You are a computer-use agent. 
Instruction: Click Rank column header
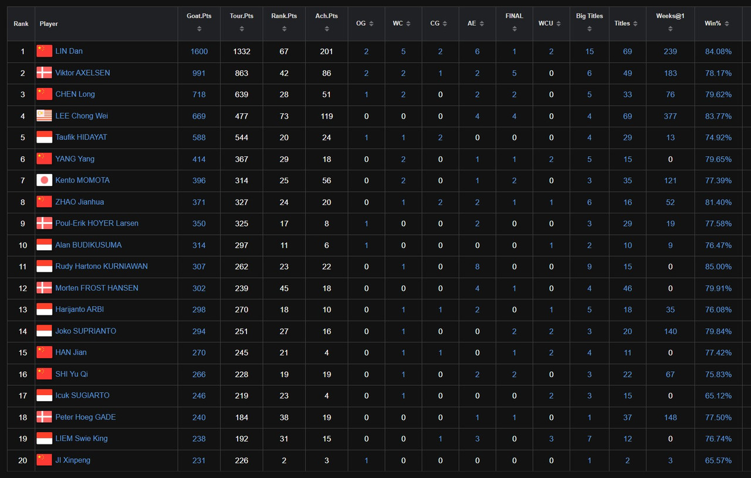[x=21, y=23]
